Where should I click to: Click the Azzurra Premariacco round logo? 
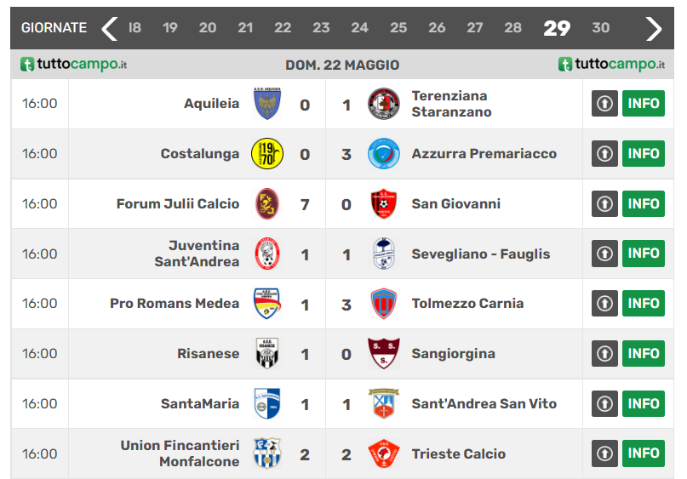point(383,154)
